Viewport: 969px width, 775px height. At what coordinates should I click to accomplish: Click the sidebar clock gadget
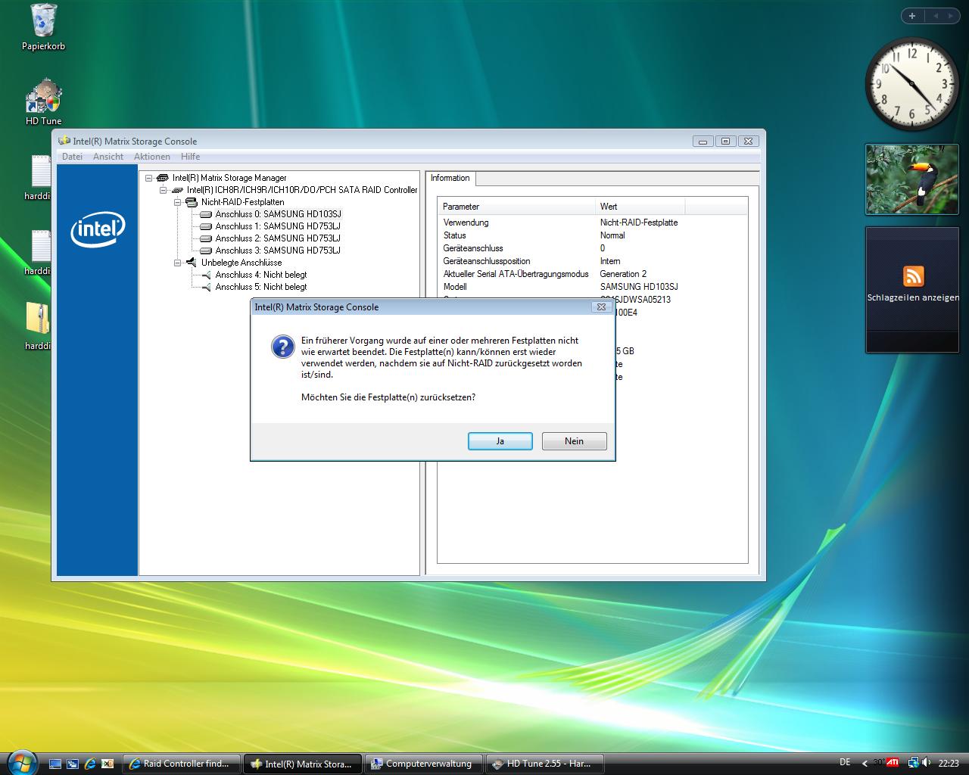[911, 84]
